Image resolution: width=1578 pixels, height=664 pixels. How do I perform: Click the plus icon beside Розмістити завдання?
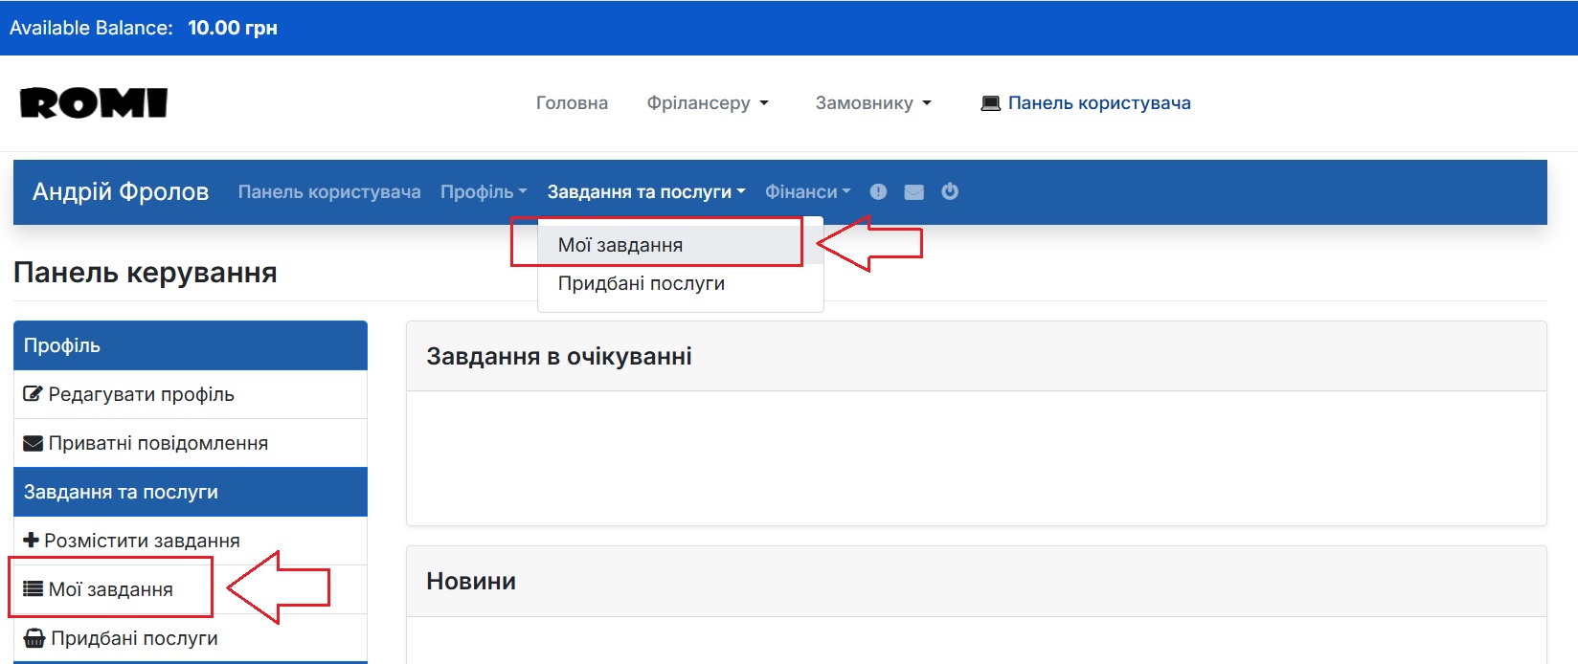pos(31,541)
